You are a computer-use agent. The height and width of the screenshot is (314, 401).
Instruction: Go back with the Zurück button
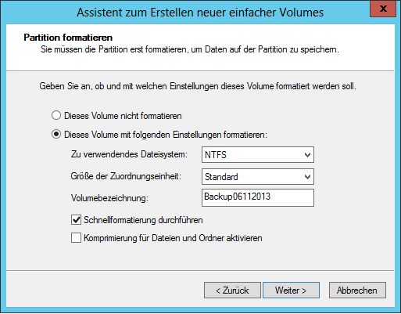tap(232, 290)
